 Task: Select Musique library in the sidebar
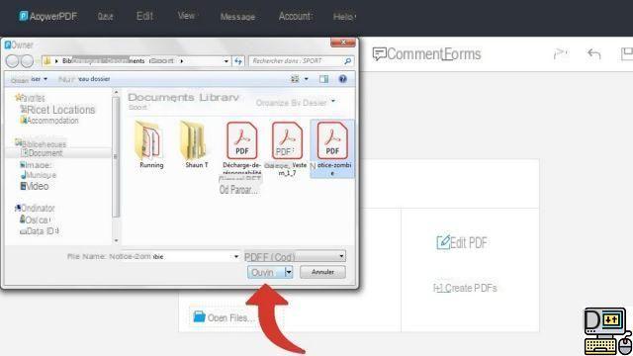click(38, 175)
